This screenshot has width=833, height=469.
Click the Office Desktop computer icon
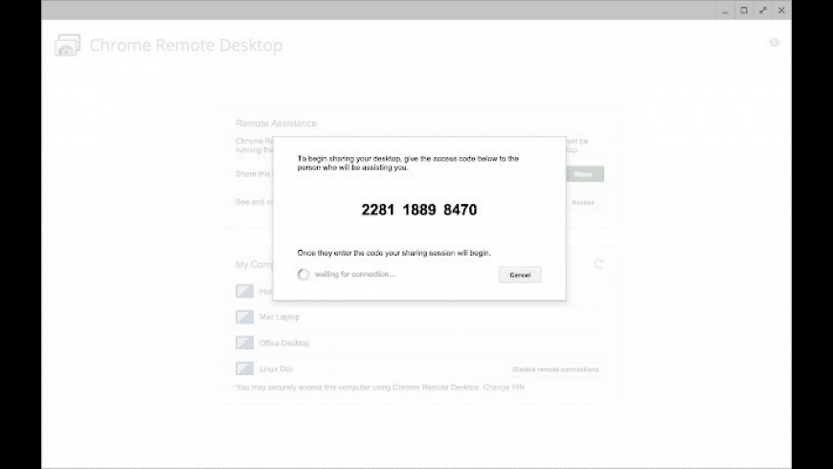(244, 343)
